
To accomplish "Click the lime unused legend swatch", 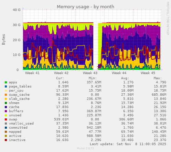I will tap(6, 115).
